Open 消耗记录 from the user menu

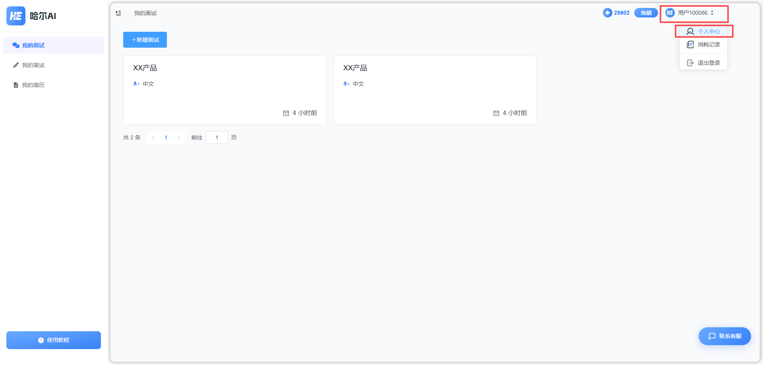click(x=704, y=44)
